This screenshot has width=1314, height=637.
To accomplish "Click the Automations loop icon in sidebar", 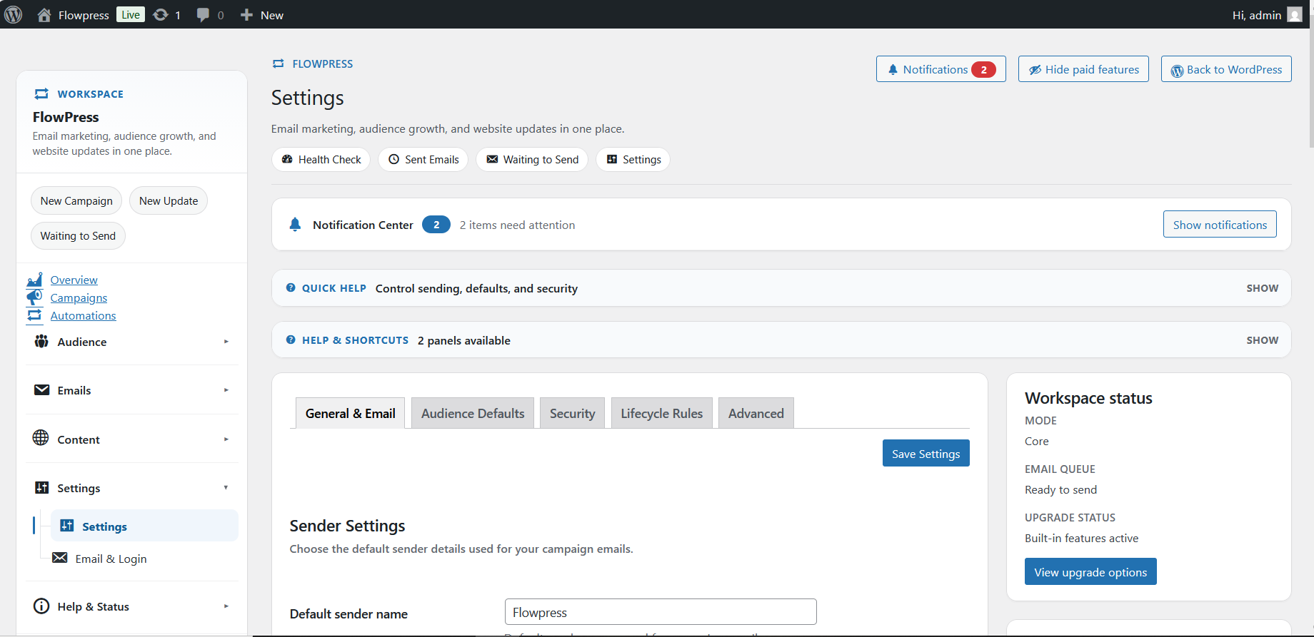I will (x=34, y=315).
